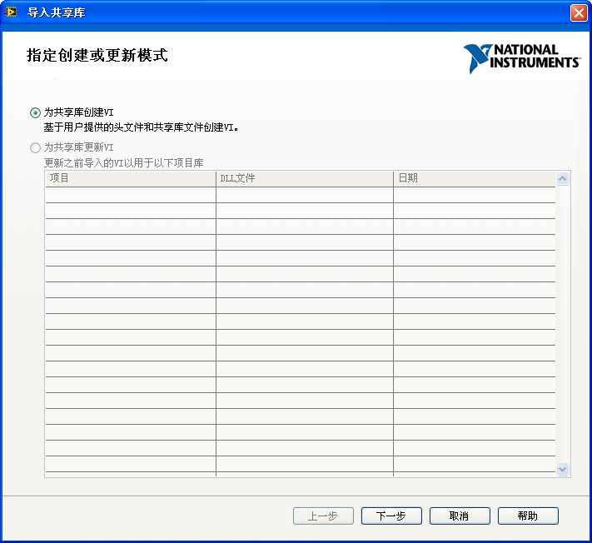Close the 导入共享库 dialog window
The width and height of the screenshot is (592, 543).
(x=578, y=12)
